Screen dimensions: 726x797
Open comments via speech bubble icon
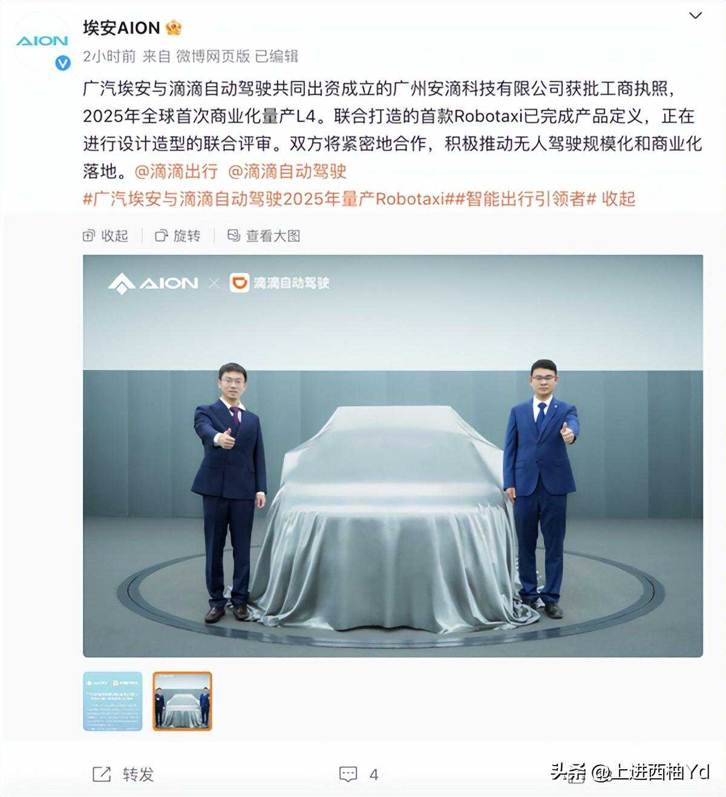pyautogui.click(x=348, y=774)
